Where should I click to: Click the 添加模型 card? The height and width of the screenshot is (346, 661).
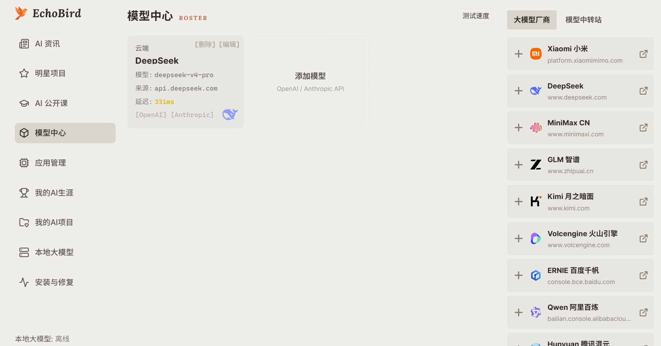(x=310, y=82)
